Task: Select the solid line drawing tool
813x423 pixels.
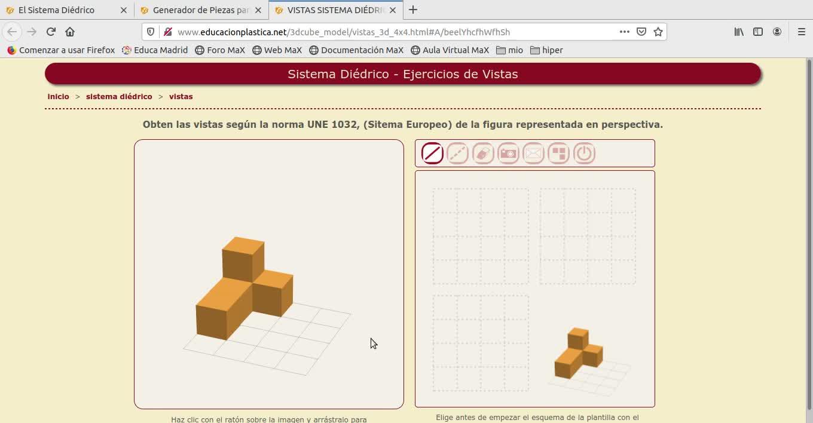Action: [x=432, y=154]
